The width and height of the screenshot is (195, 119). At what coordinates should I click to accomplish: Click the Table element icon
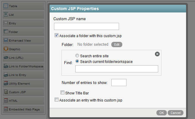(x=6, y=6)
